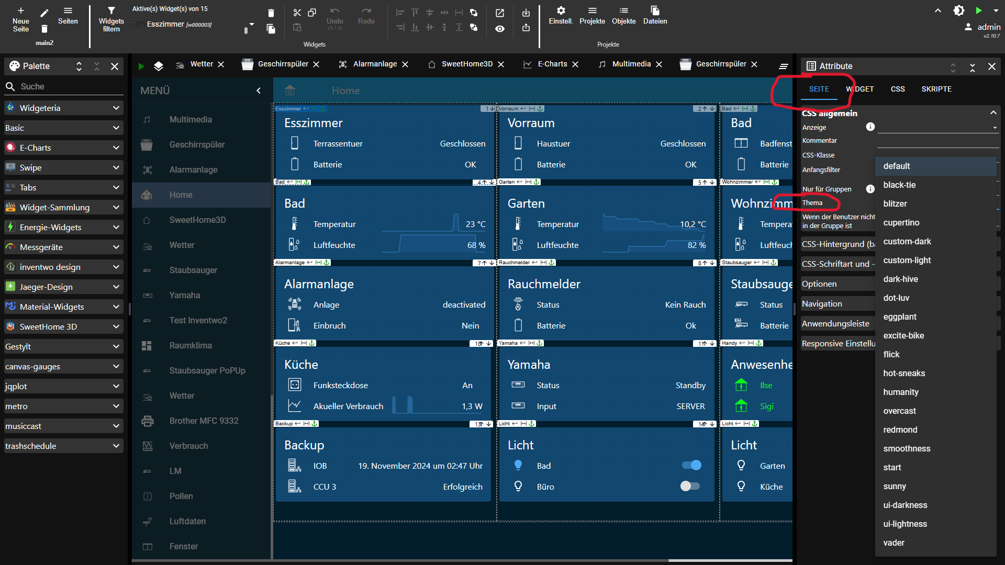
Task: Click the Projekte toolbar button
Action: (x=592, y=15)
